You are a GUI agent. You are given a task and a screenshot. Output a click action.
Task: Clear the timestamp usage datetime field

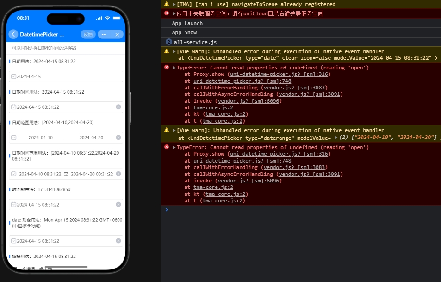pyautogui.click(x=118, y=204)
